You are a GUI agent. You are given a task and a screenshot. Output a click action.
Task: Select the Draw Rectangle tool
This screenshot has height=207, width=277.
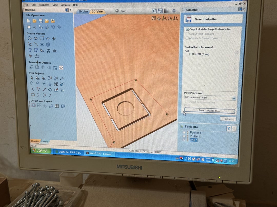coord(42,38)
